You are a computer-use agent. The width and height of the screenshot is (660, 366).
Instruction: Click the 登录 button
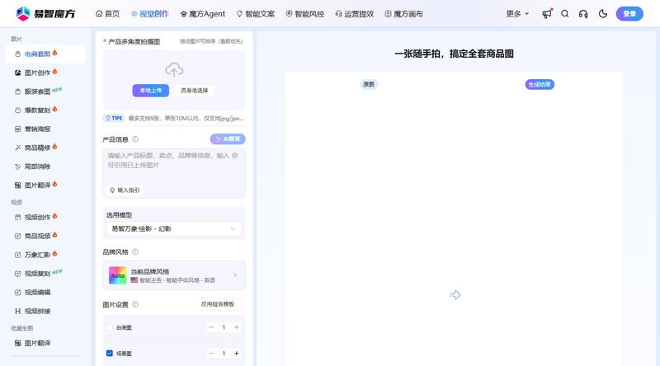pyautogui.click(x=629, y=14)
